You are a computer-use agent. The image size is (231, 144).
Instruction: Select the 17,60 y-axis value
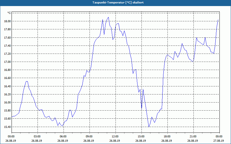coord(8,37)
